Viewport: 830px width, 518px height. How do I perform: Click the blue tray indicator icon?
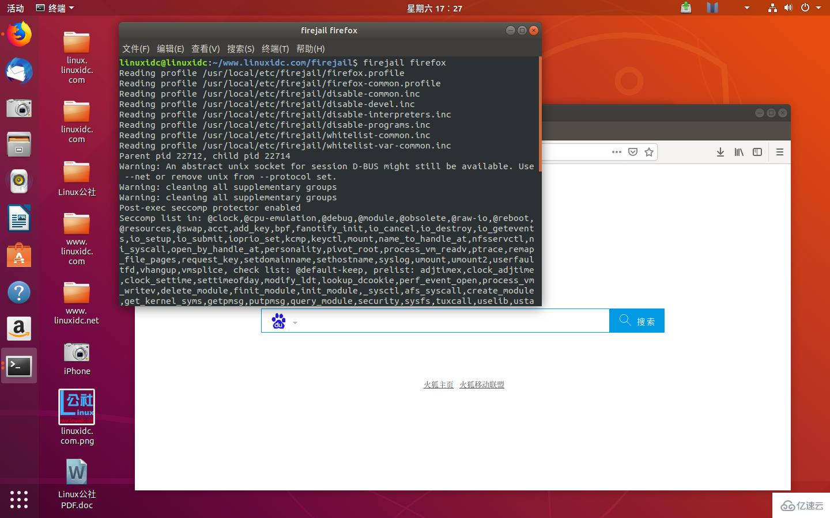(x=712, y=7)
